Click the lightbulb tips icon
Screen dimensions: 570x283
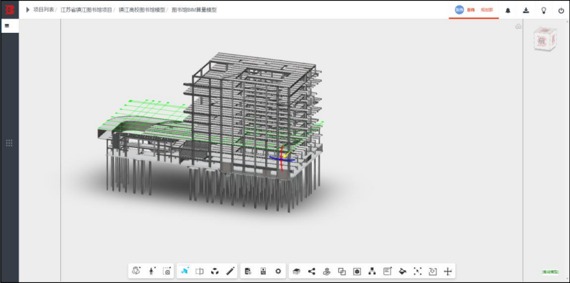544,10
